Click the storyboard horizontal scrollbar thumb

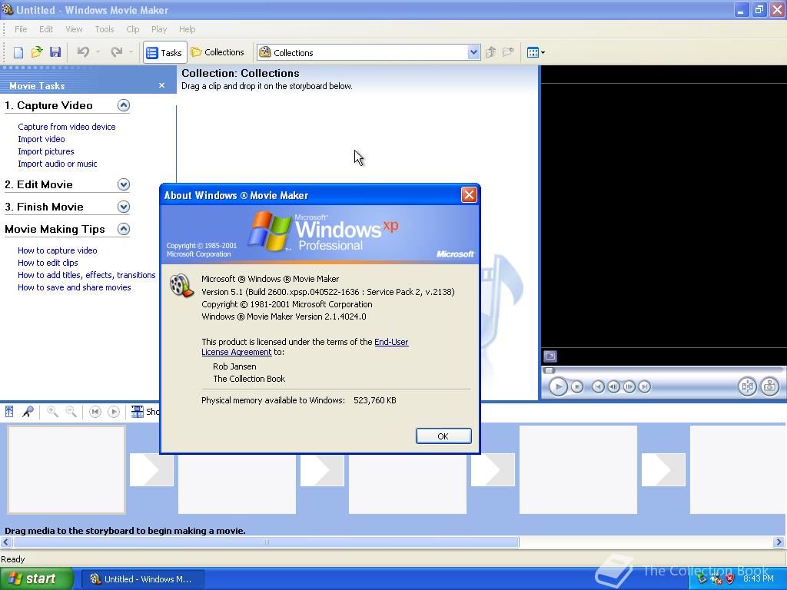pos(266,542)
